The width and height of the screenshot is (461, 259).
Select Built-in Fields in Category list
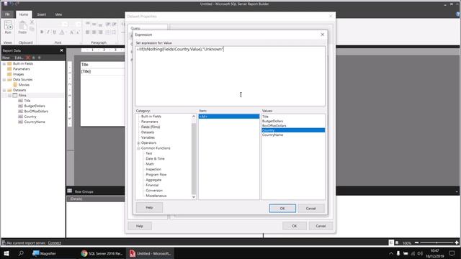151,117
